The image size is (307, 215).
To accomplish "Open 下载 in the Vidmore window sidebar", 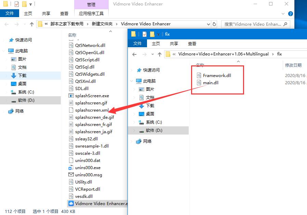I will click(22, 76).
